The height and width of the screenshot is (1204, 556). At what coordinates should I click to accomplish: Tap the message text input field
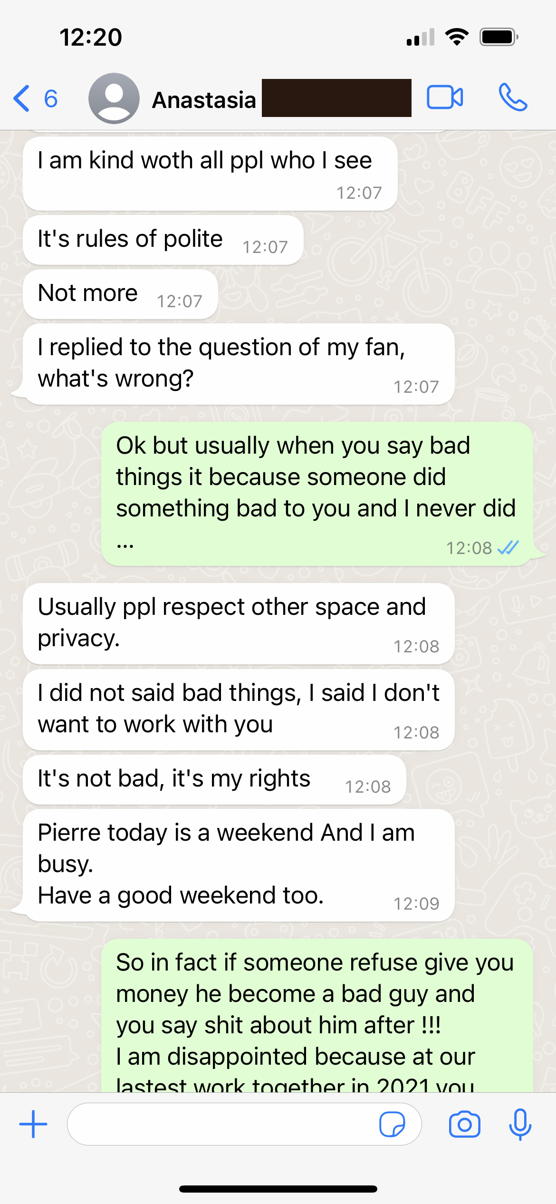pyautogui.click(x=223, y=1124)
